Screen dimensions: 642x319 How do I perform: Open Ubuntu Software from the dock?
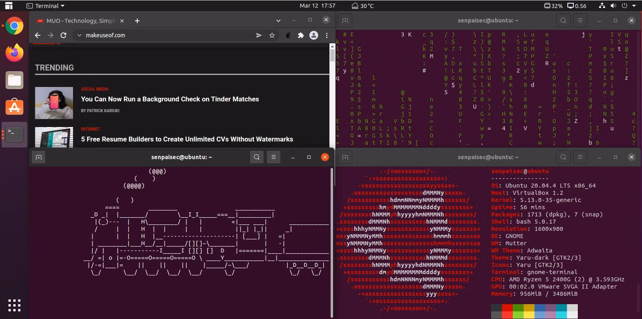(x=14, y=107)
